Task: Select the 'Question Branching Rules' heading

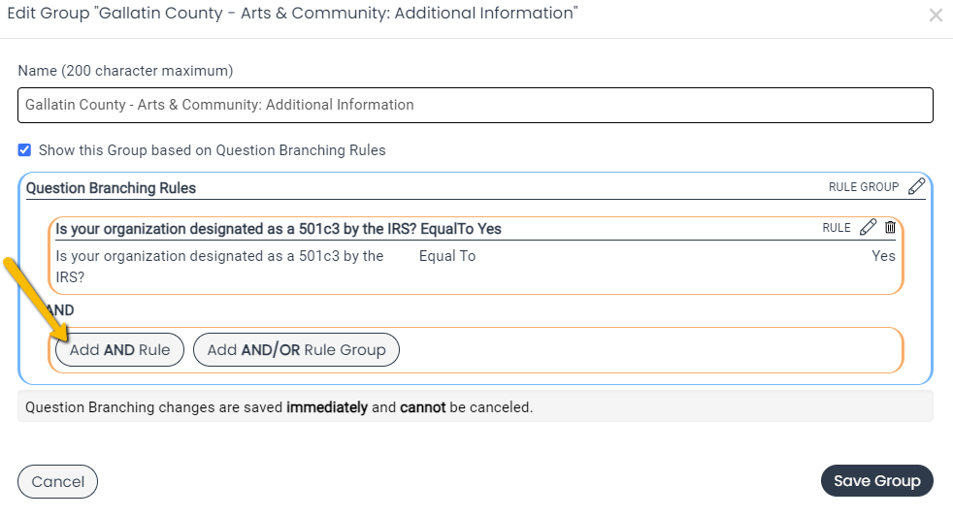Action: point(111,188)
